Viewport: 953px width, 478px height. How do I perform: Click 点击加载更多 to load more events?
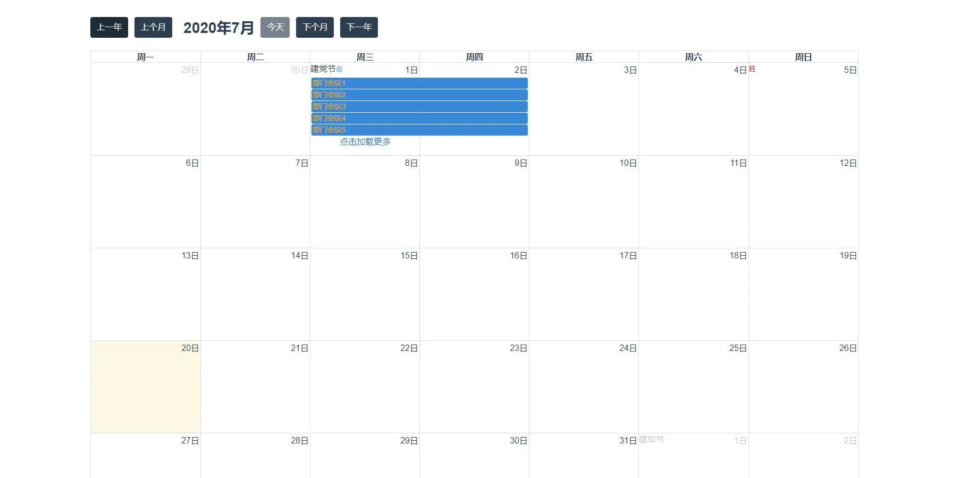[x=365, y=142]
